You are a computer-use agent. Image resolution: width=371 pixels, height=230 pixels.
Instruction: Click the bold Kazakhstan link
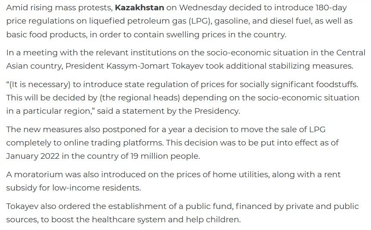(139, 8)
